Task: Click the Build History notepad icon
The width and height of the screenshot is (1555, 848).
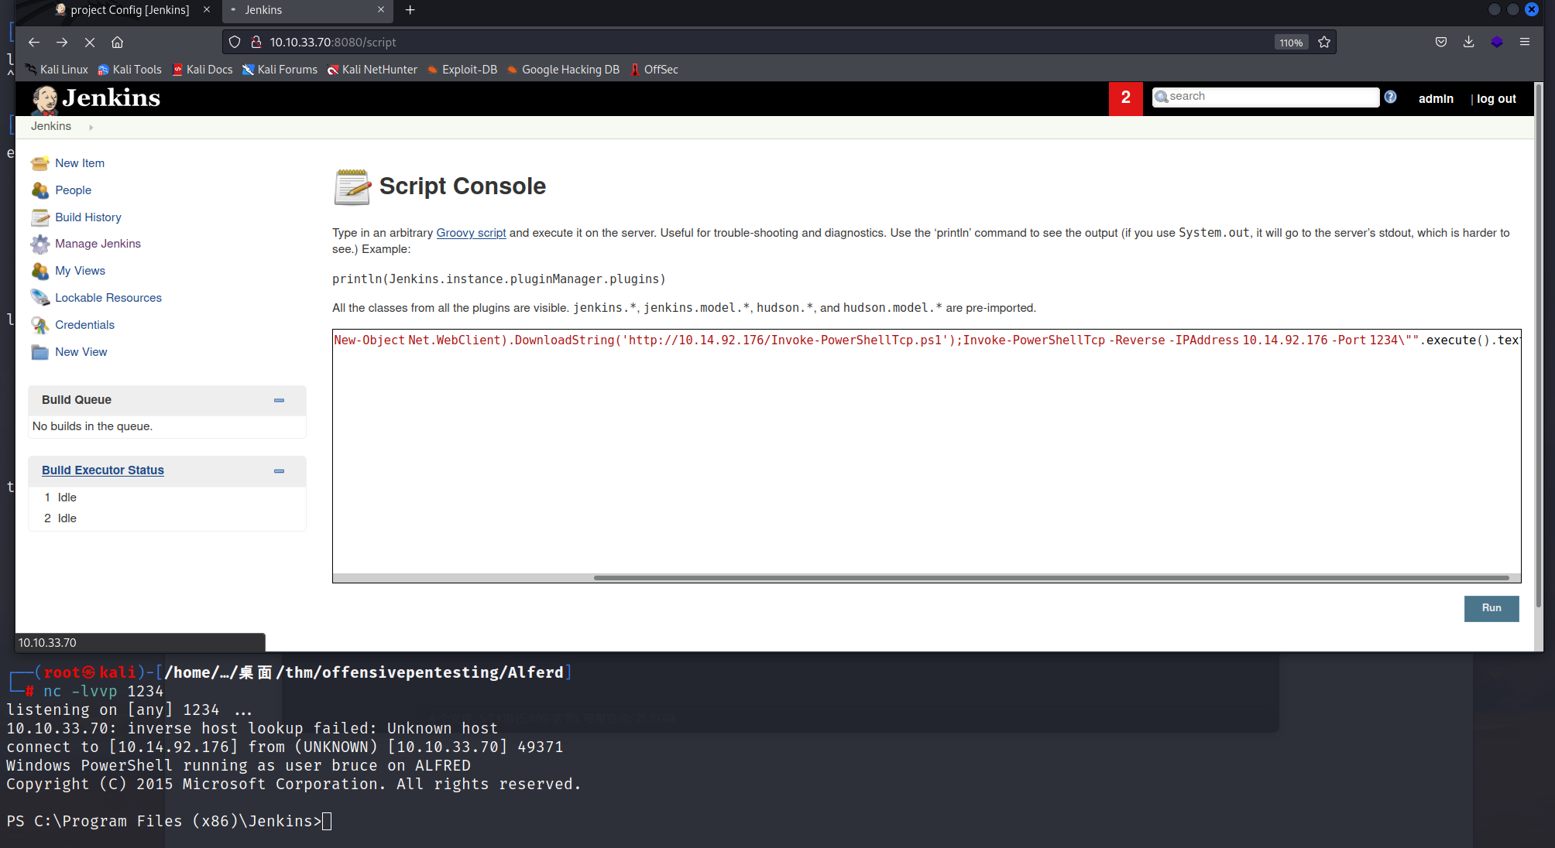Action: click(40, 217)
